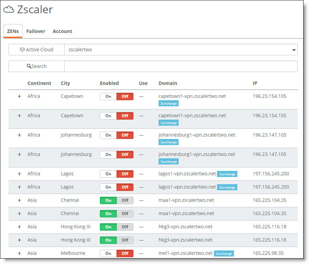Disable the first Hong Kong III ZEN
This screenshot has width=309, height=264.
click(x=125, y=227)
